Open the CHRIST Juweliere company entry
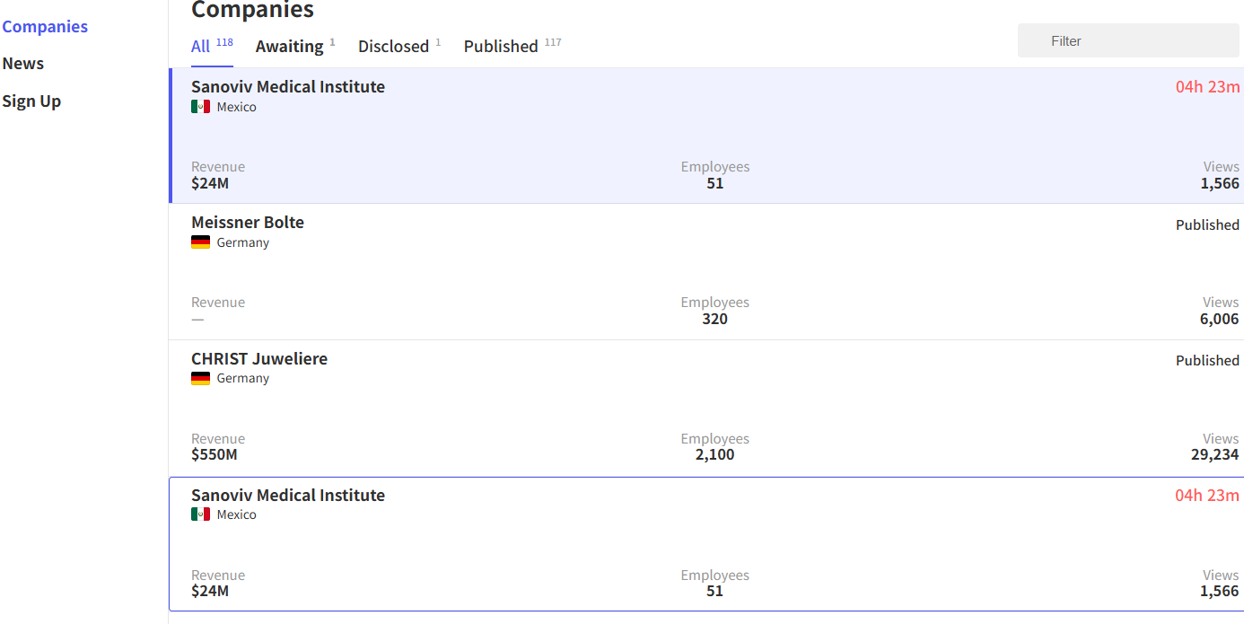Image resolution: width=1244 pixels, height=624 pixels. pyautogui.click(x=259, y=358)
